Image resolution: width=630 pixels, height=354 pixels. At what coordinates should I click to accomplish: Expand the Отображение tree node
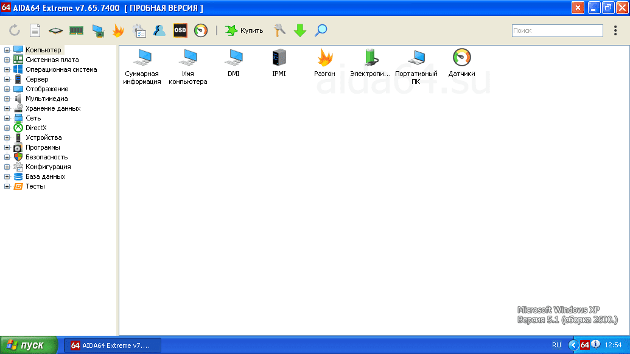coord(7,89)
